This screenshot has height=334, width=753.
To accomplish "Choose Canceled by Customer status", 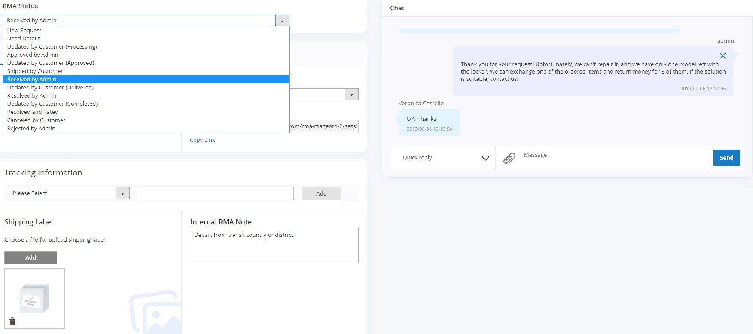I will [x=146, y=120].
